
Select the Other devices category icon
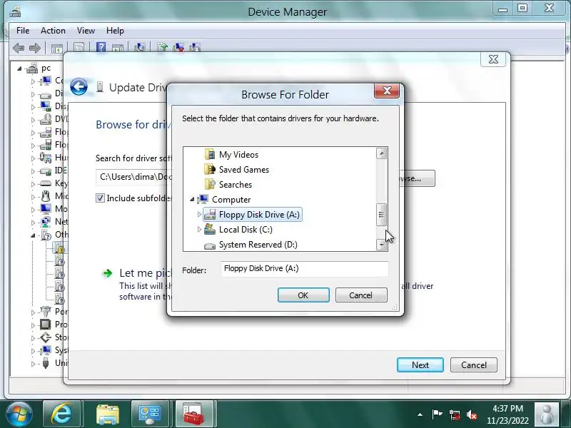[46, 235]
